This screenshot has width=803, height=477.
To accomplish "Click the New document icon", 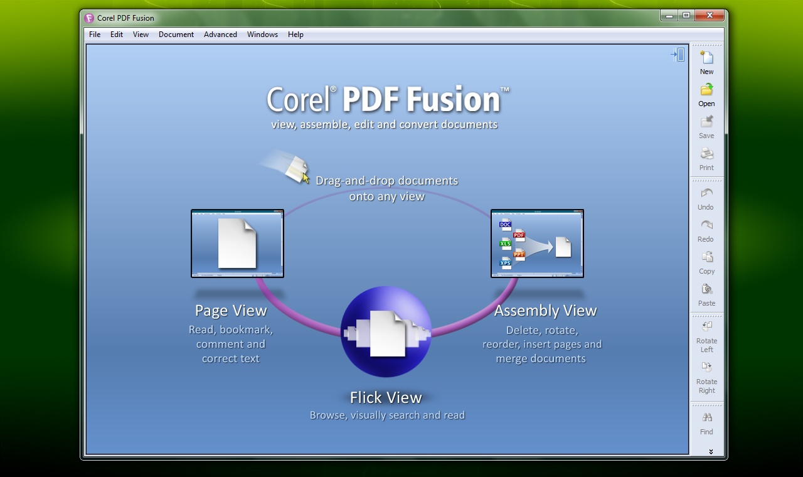I will [706, 58].
